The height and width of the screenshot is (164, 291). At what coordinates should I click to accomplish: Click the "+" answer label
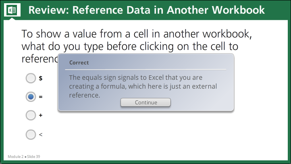[x=41, y=115]
